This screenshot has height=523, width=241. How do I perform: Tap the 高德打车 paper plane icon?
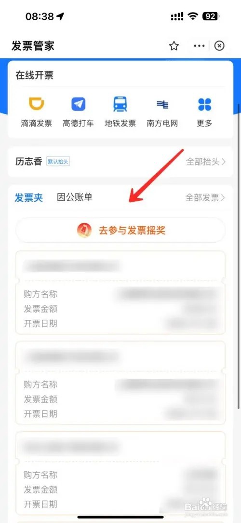(79, 104)
